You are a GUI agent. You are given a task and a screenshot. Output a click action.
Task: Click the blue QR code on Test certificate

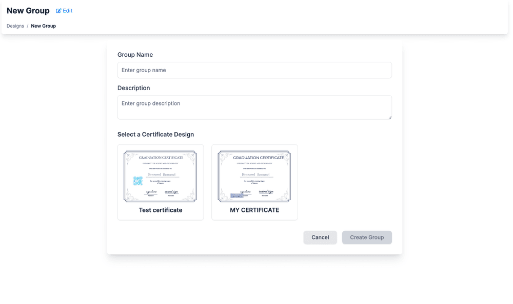pyautogui.click(x=138, y=181)
